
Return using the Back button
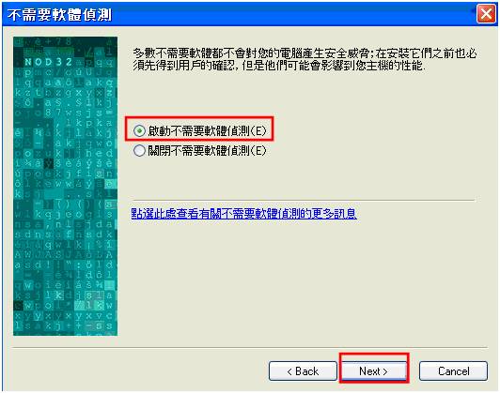[303, 371]
